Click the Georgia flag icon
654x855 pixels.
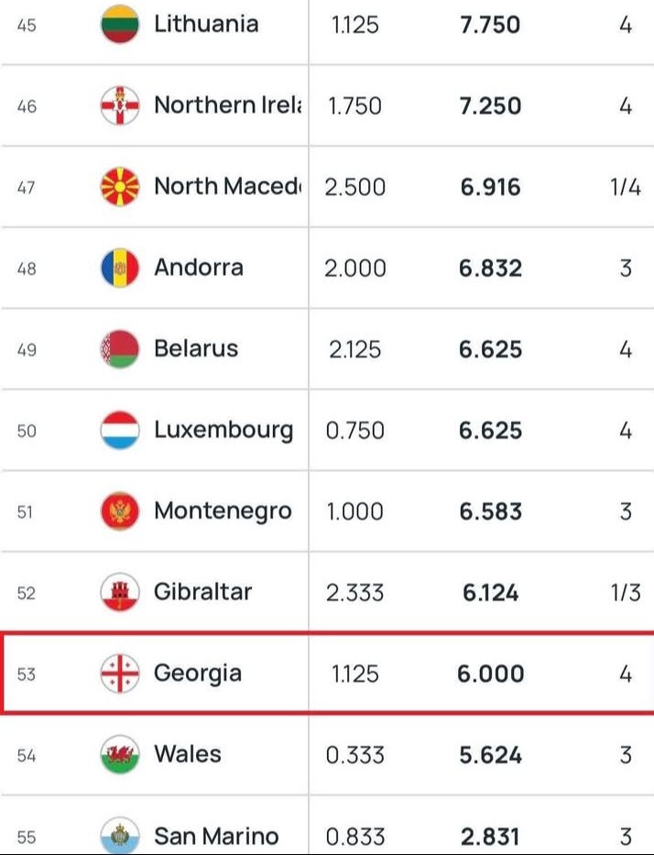(119, 674)
